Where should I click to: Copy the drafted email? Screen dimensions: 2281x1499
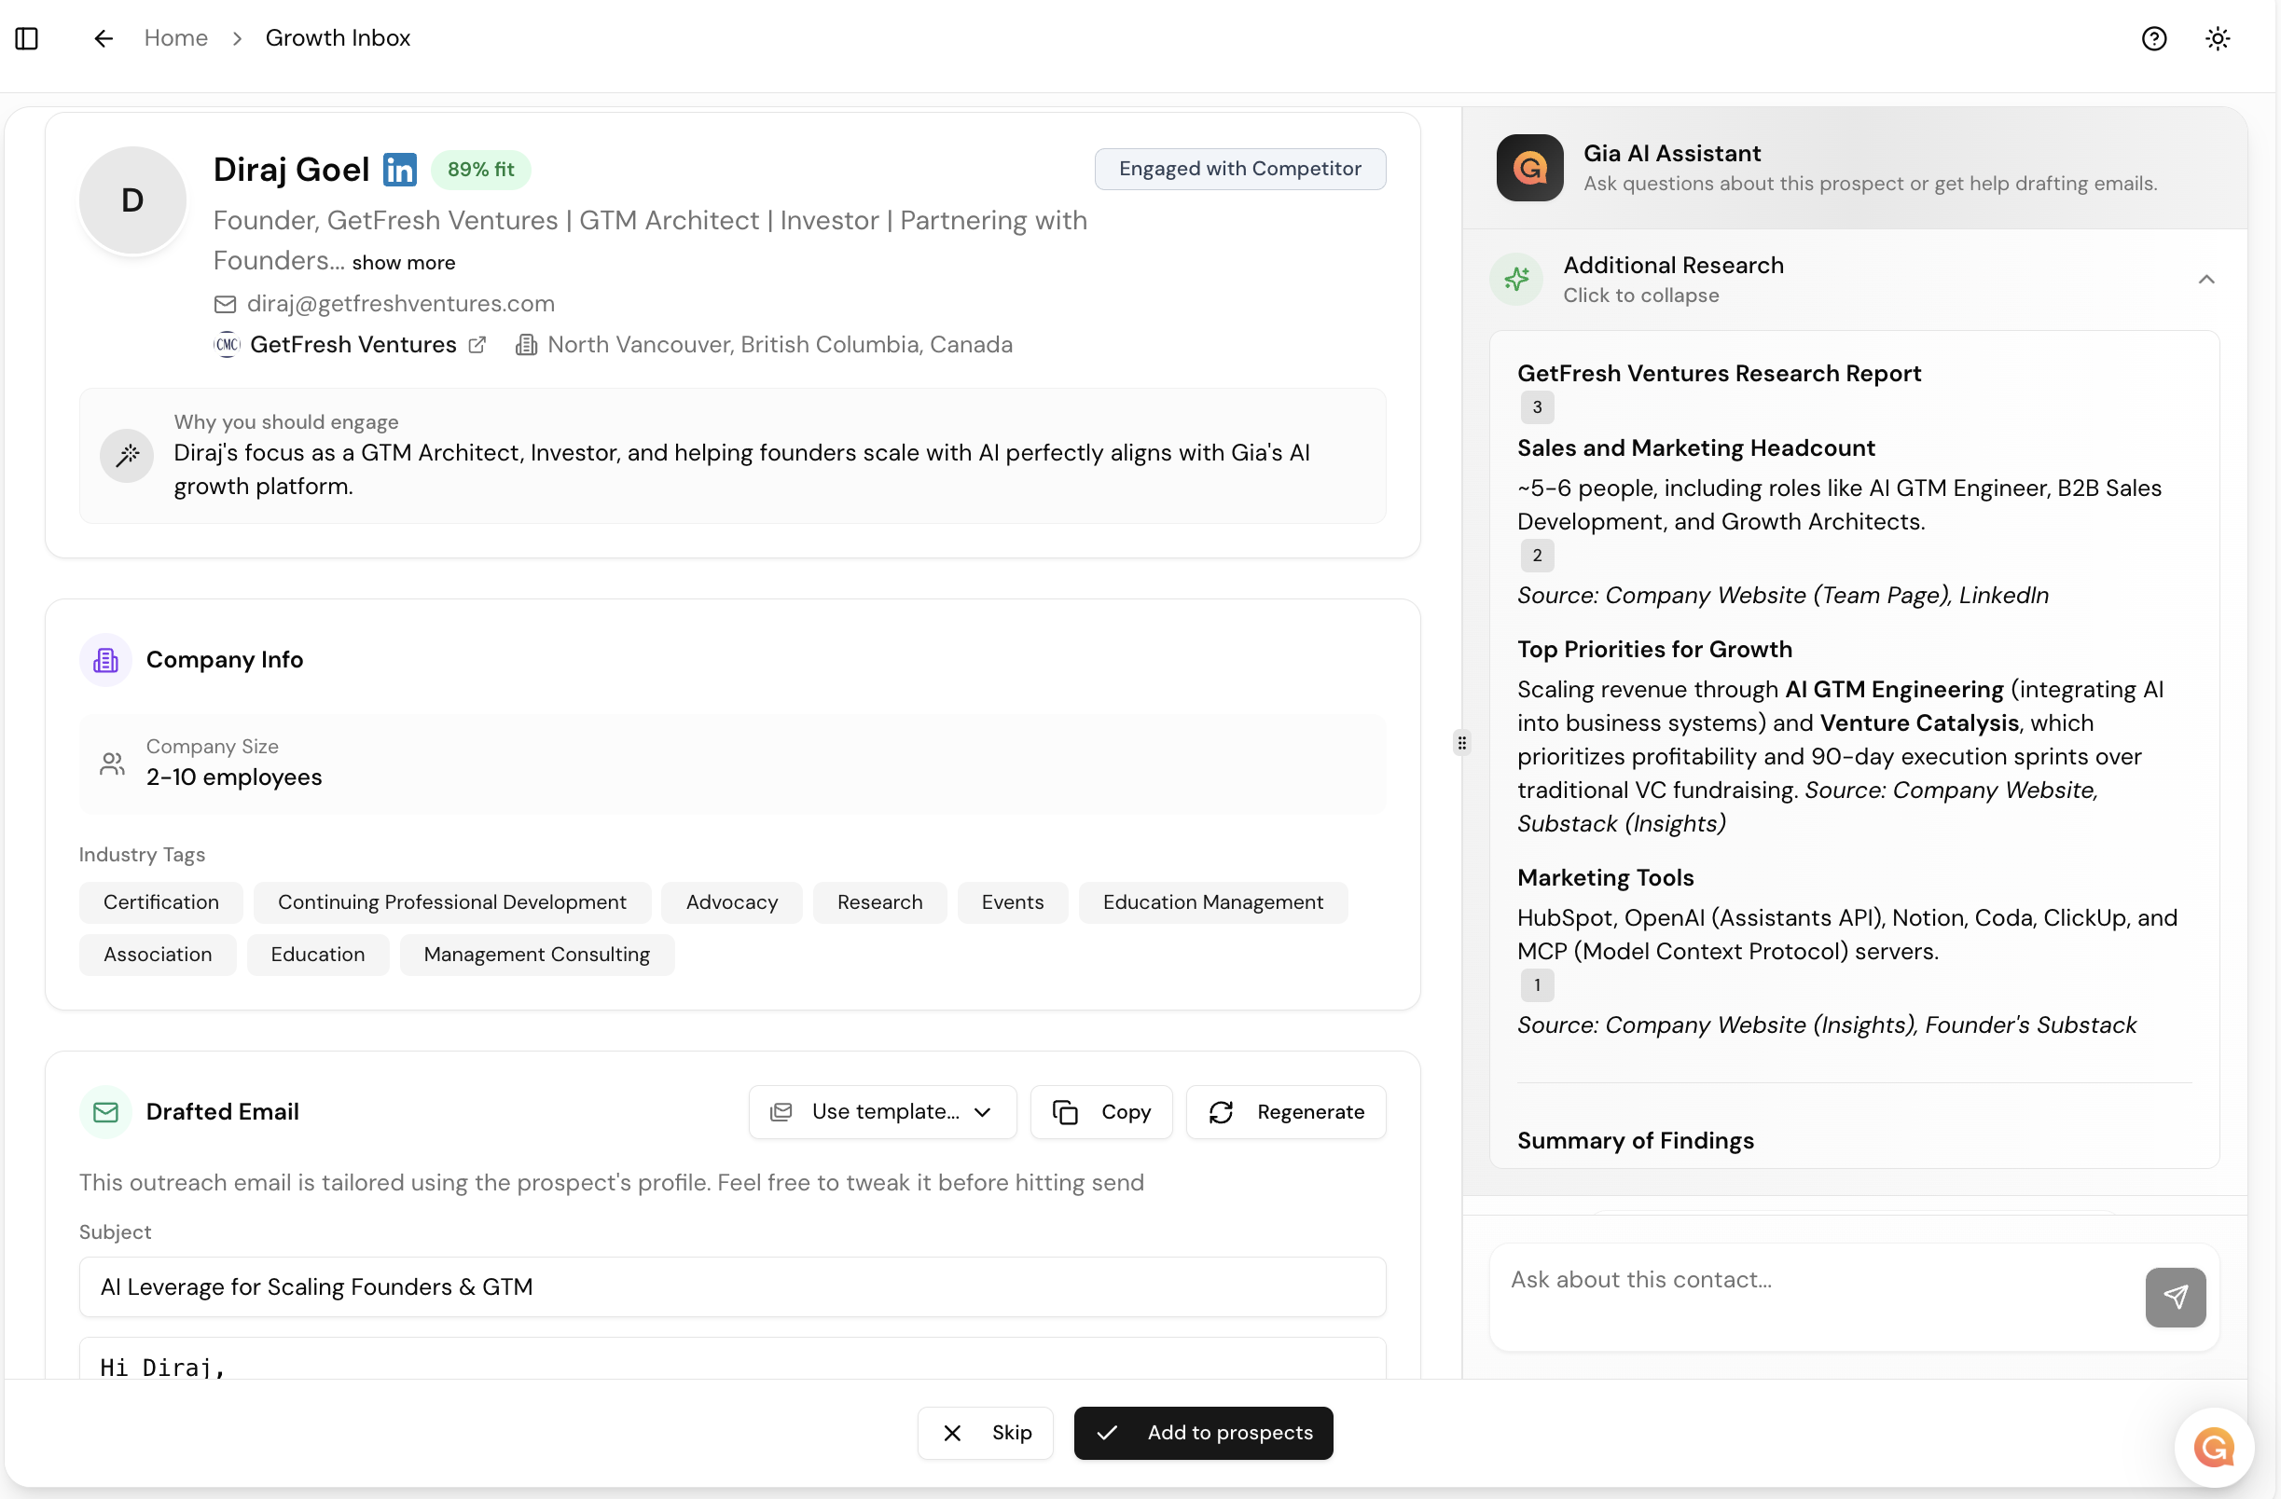[1100, 1111]
